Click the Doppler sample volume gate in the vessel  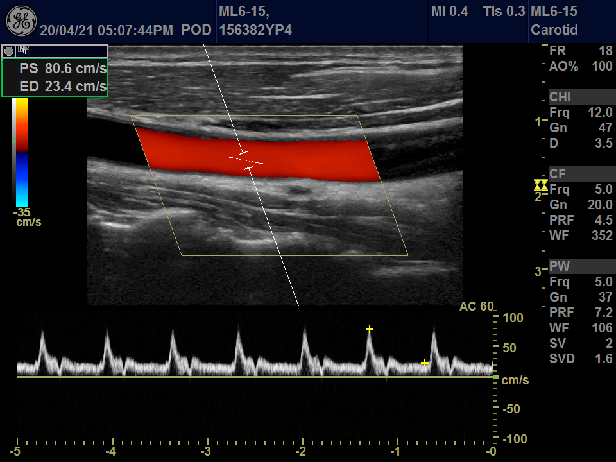click(246, 160)
